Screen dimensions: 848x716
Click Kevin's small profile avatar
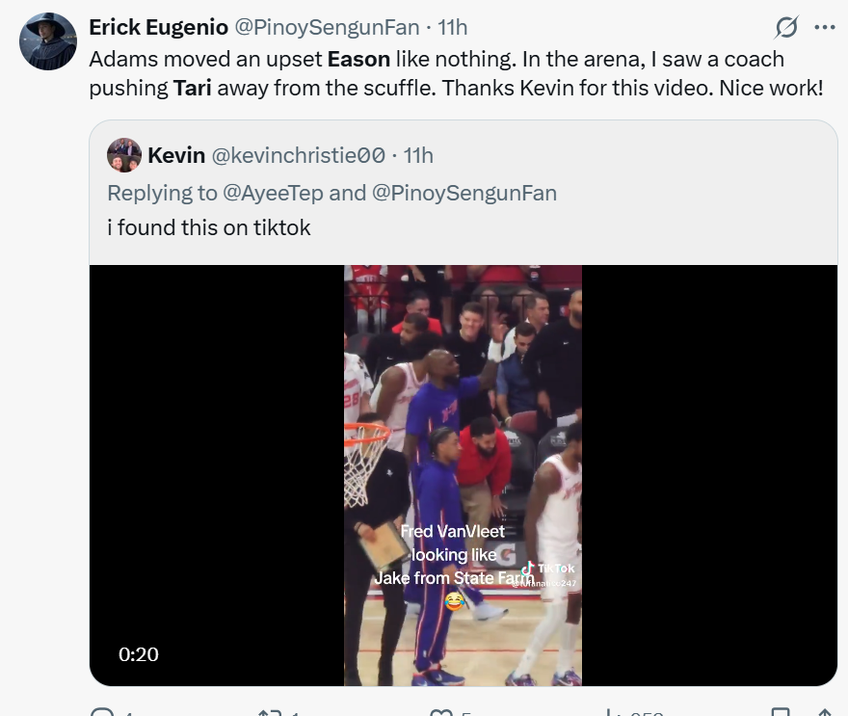(x=124, y=155)
